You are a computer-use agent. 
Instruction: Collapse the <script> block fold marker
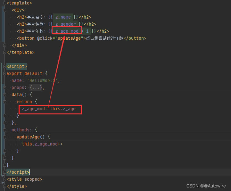pyautogui.click(x=4, y=67)
